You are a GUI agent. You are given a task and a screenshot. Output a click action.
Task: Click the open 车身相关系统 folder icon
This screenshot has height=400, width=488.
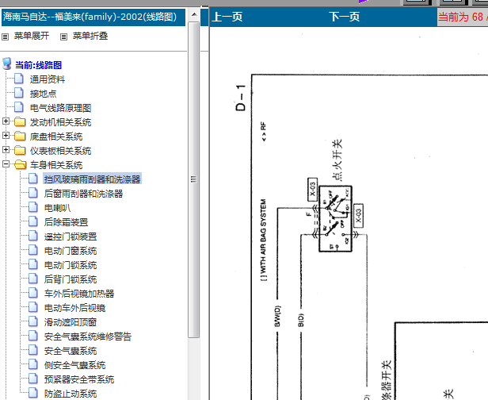(x=21, y=164)
